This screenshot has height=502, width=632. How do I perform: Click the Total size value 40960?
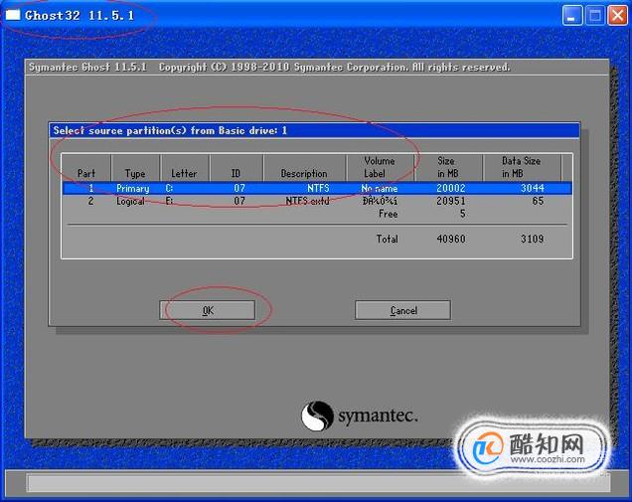coord(450,239)
